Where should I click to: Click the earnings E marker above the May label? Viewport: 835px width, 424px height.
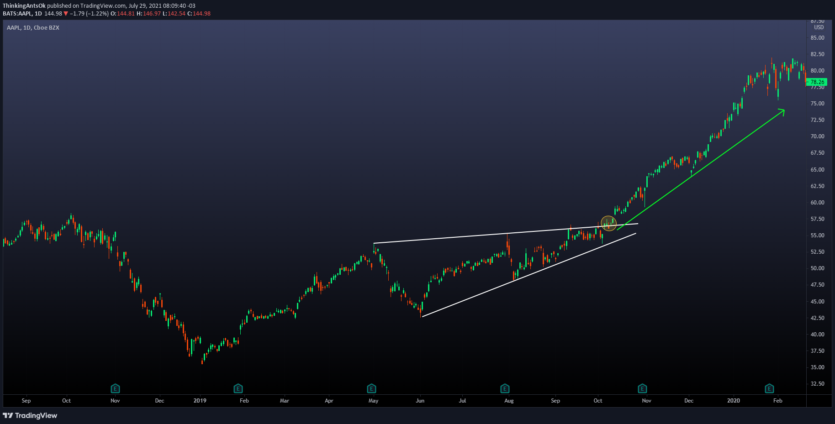tap(371, 388)
